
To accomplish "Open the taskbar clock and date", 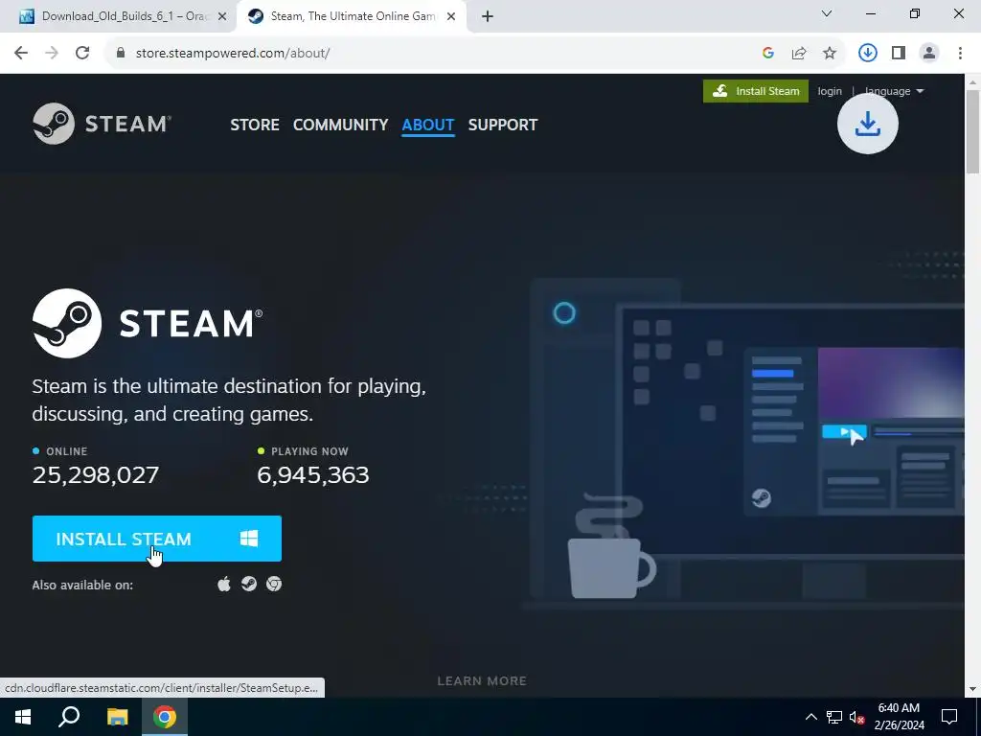I will [x=899, y=717].
